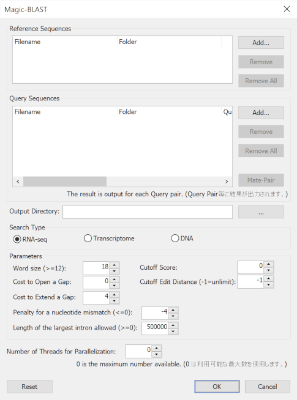Click the Output Directory text field
The image size is (297, 400).
148,212
